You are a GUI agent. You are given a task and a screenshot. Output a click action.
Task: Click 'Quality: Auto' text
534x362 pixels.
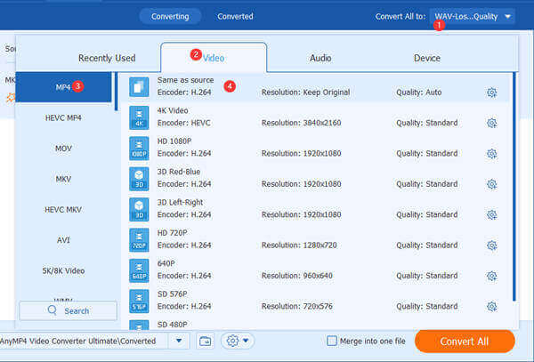[419, 93]
